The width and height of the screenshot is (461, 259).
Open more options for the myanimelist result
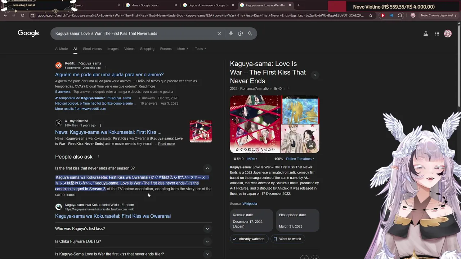pyautogui.click(x=100, y=125)
